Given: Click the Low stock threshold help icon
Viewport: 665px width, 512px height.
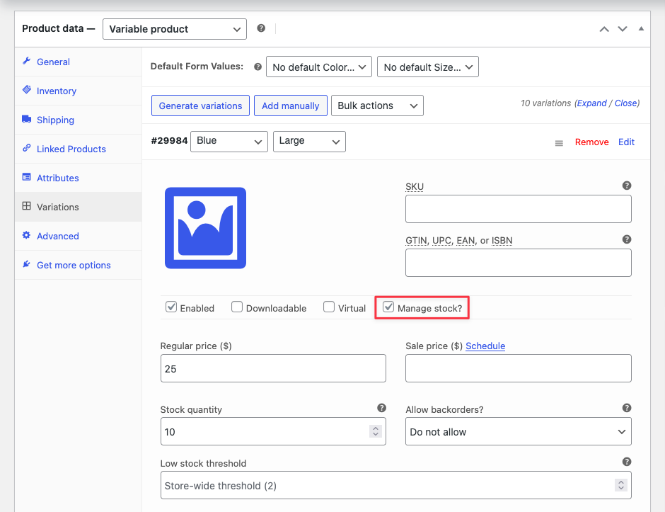Looking at the screenshot, I should point(626,462).
